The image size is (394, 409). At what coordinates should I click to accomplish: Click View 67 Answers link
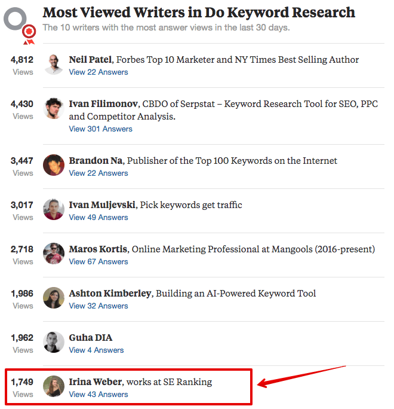[98, 262]
